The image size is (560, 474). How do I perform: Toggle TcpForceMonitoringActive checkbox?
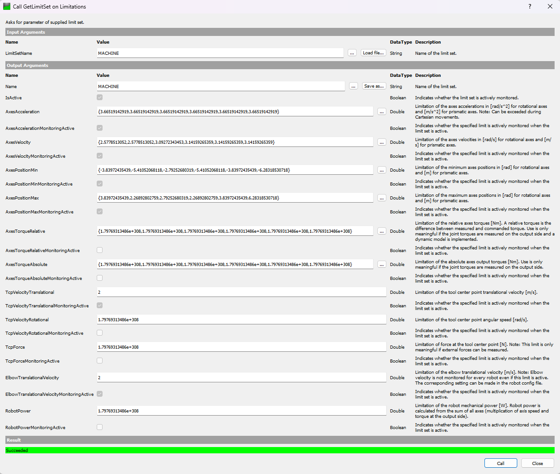pos(100,361)
